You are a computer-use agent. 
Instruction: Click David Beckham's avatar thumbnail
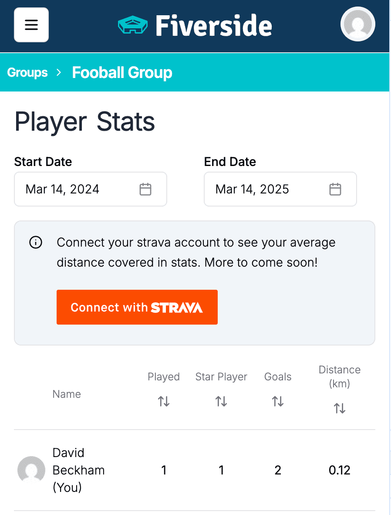tap(31, 470)
